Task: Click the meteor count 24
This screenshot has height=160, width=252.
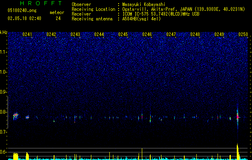Action: [58, 18]
